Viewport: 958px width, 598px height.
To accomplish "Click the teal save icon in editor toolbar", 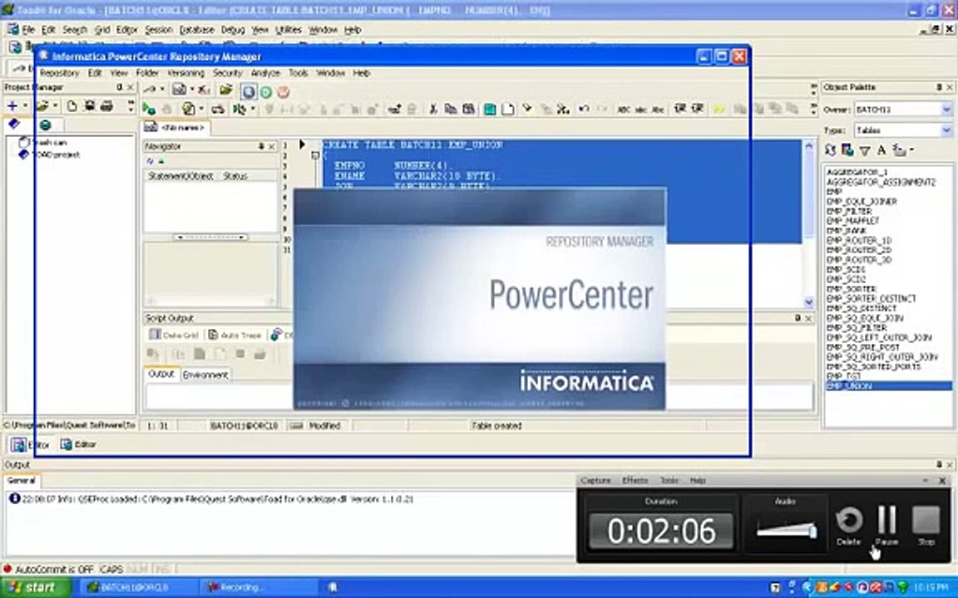I will pyautogui.click(x=489, y=110).
